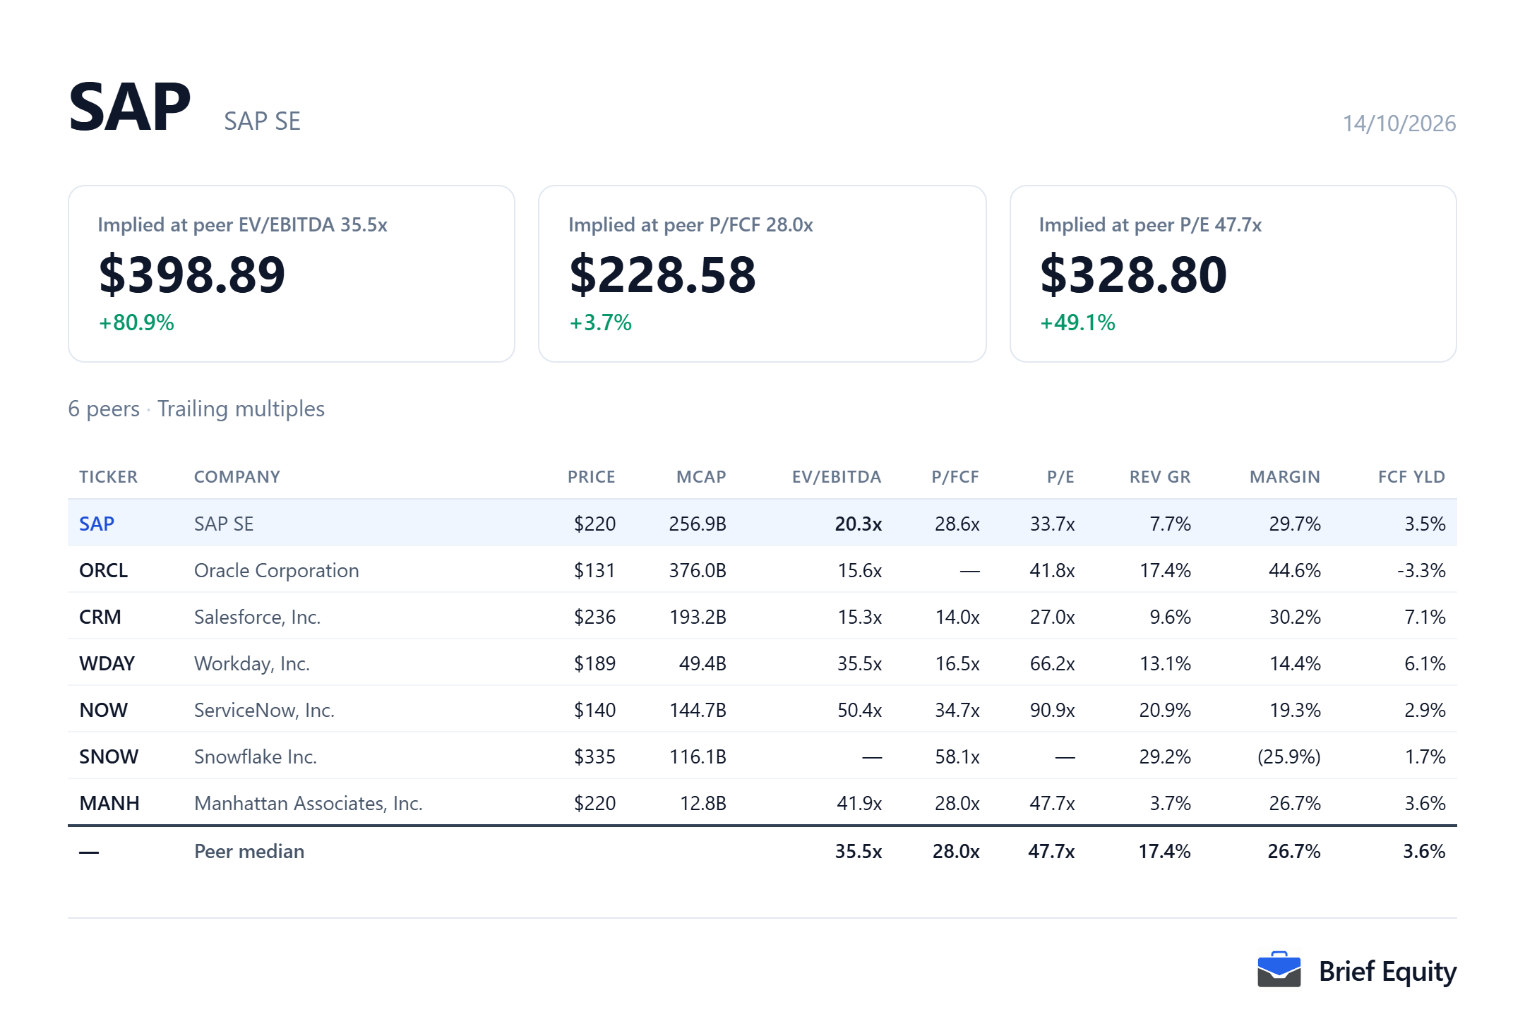Select the SAP ticker in the highlighted row
This screenshot has height=1026, width=1525.
click(x=97, y=524)
